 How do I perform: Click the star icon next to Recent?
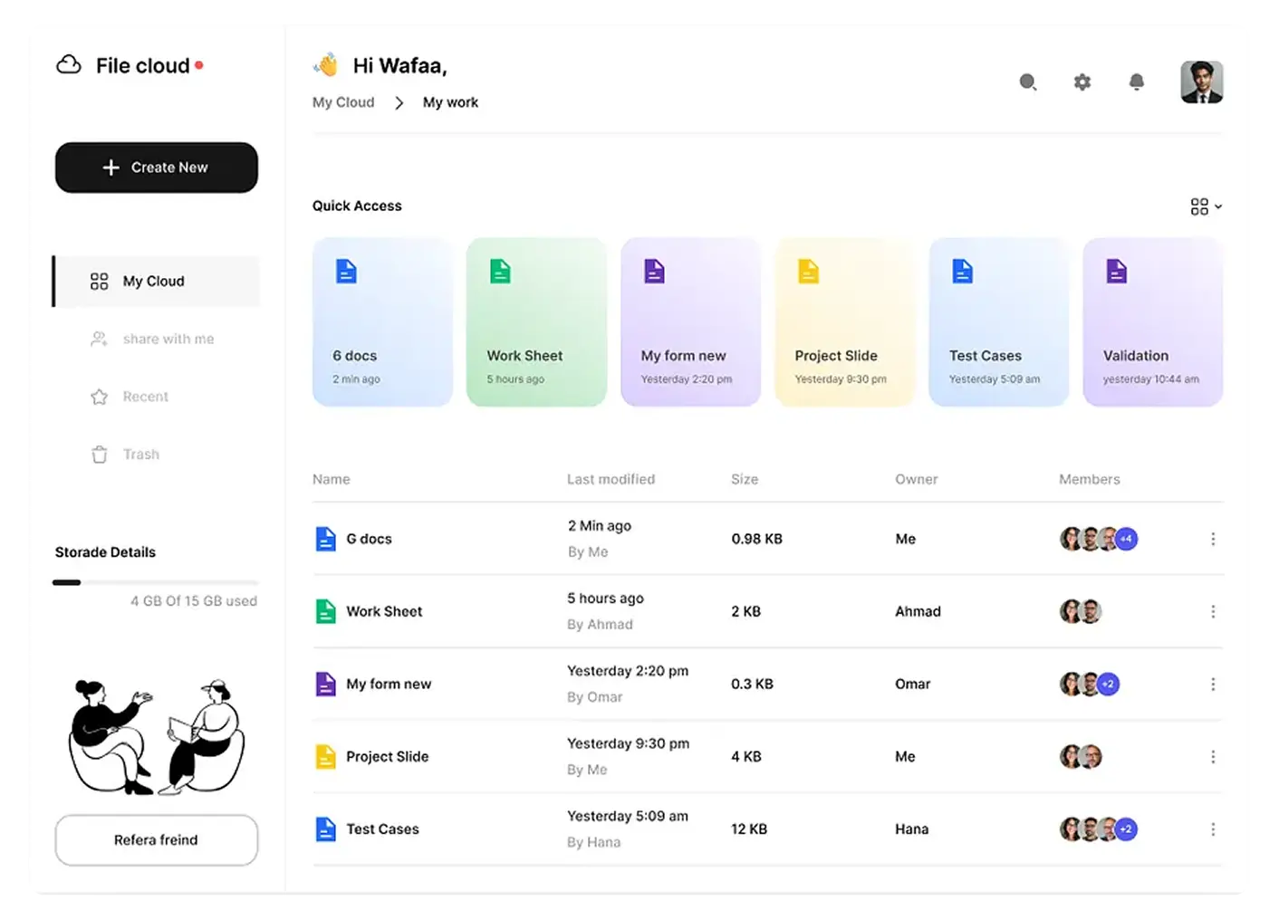point(99,397)
